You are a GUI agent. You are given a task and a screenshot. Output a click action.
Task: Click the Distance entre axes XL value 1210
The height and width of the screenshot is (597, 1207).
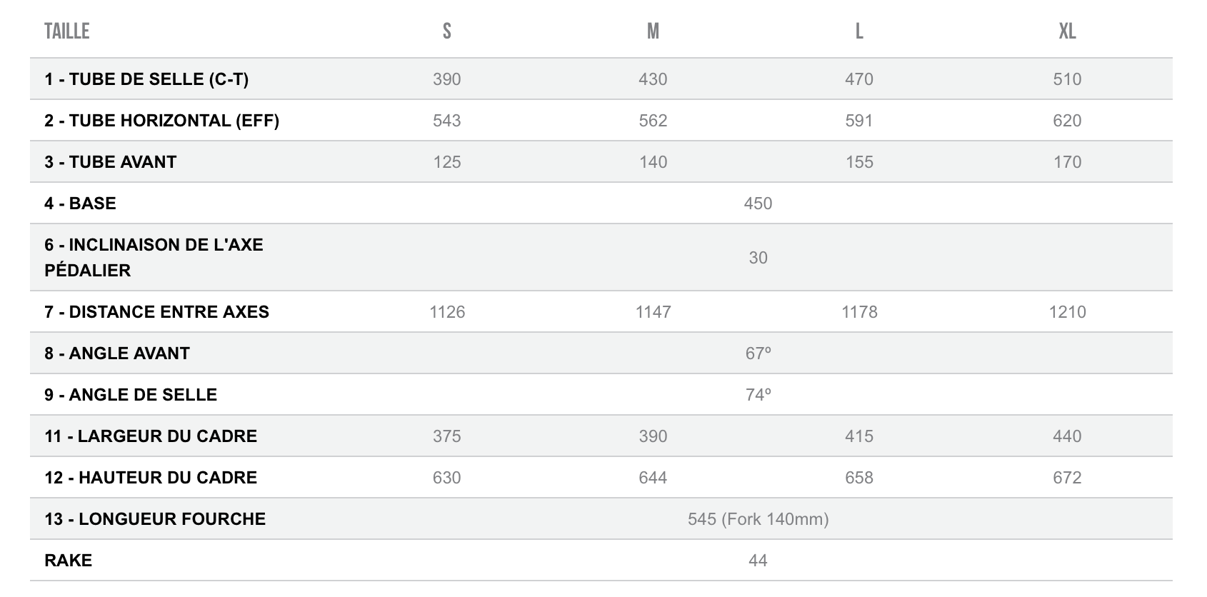coord(1067,312)
